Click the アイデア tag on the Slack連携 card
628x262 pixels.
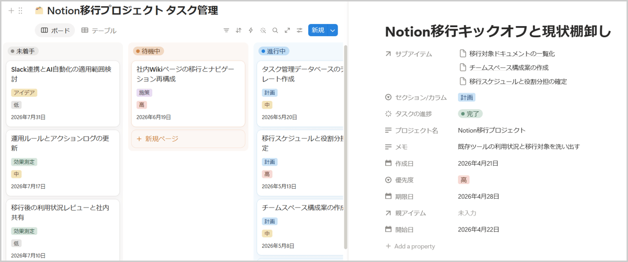point(24,93)
